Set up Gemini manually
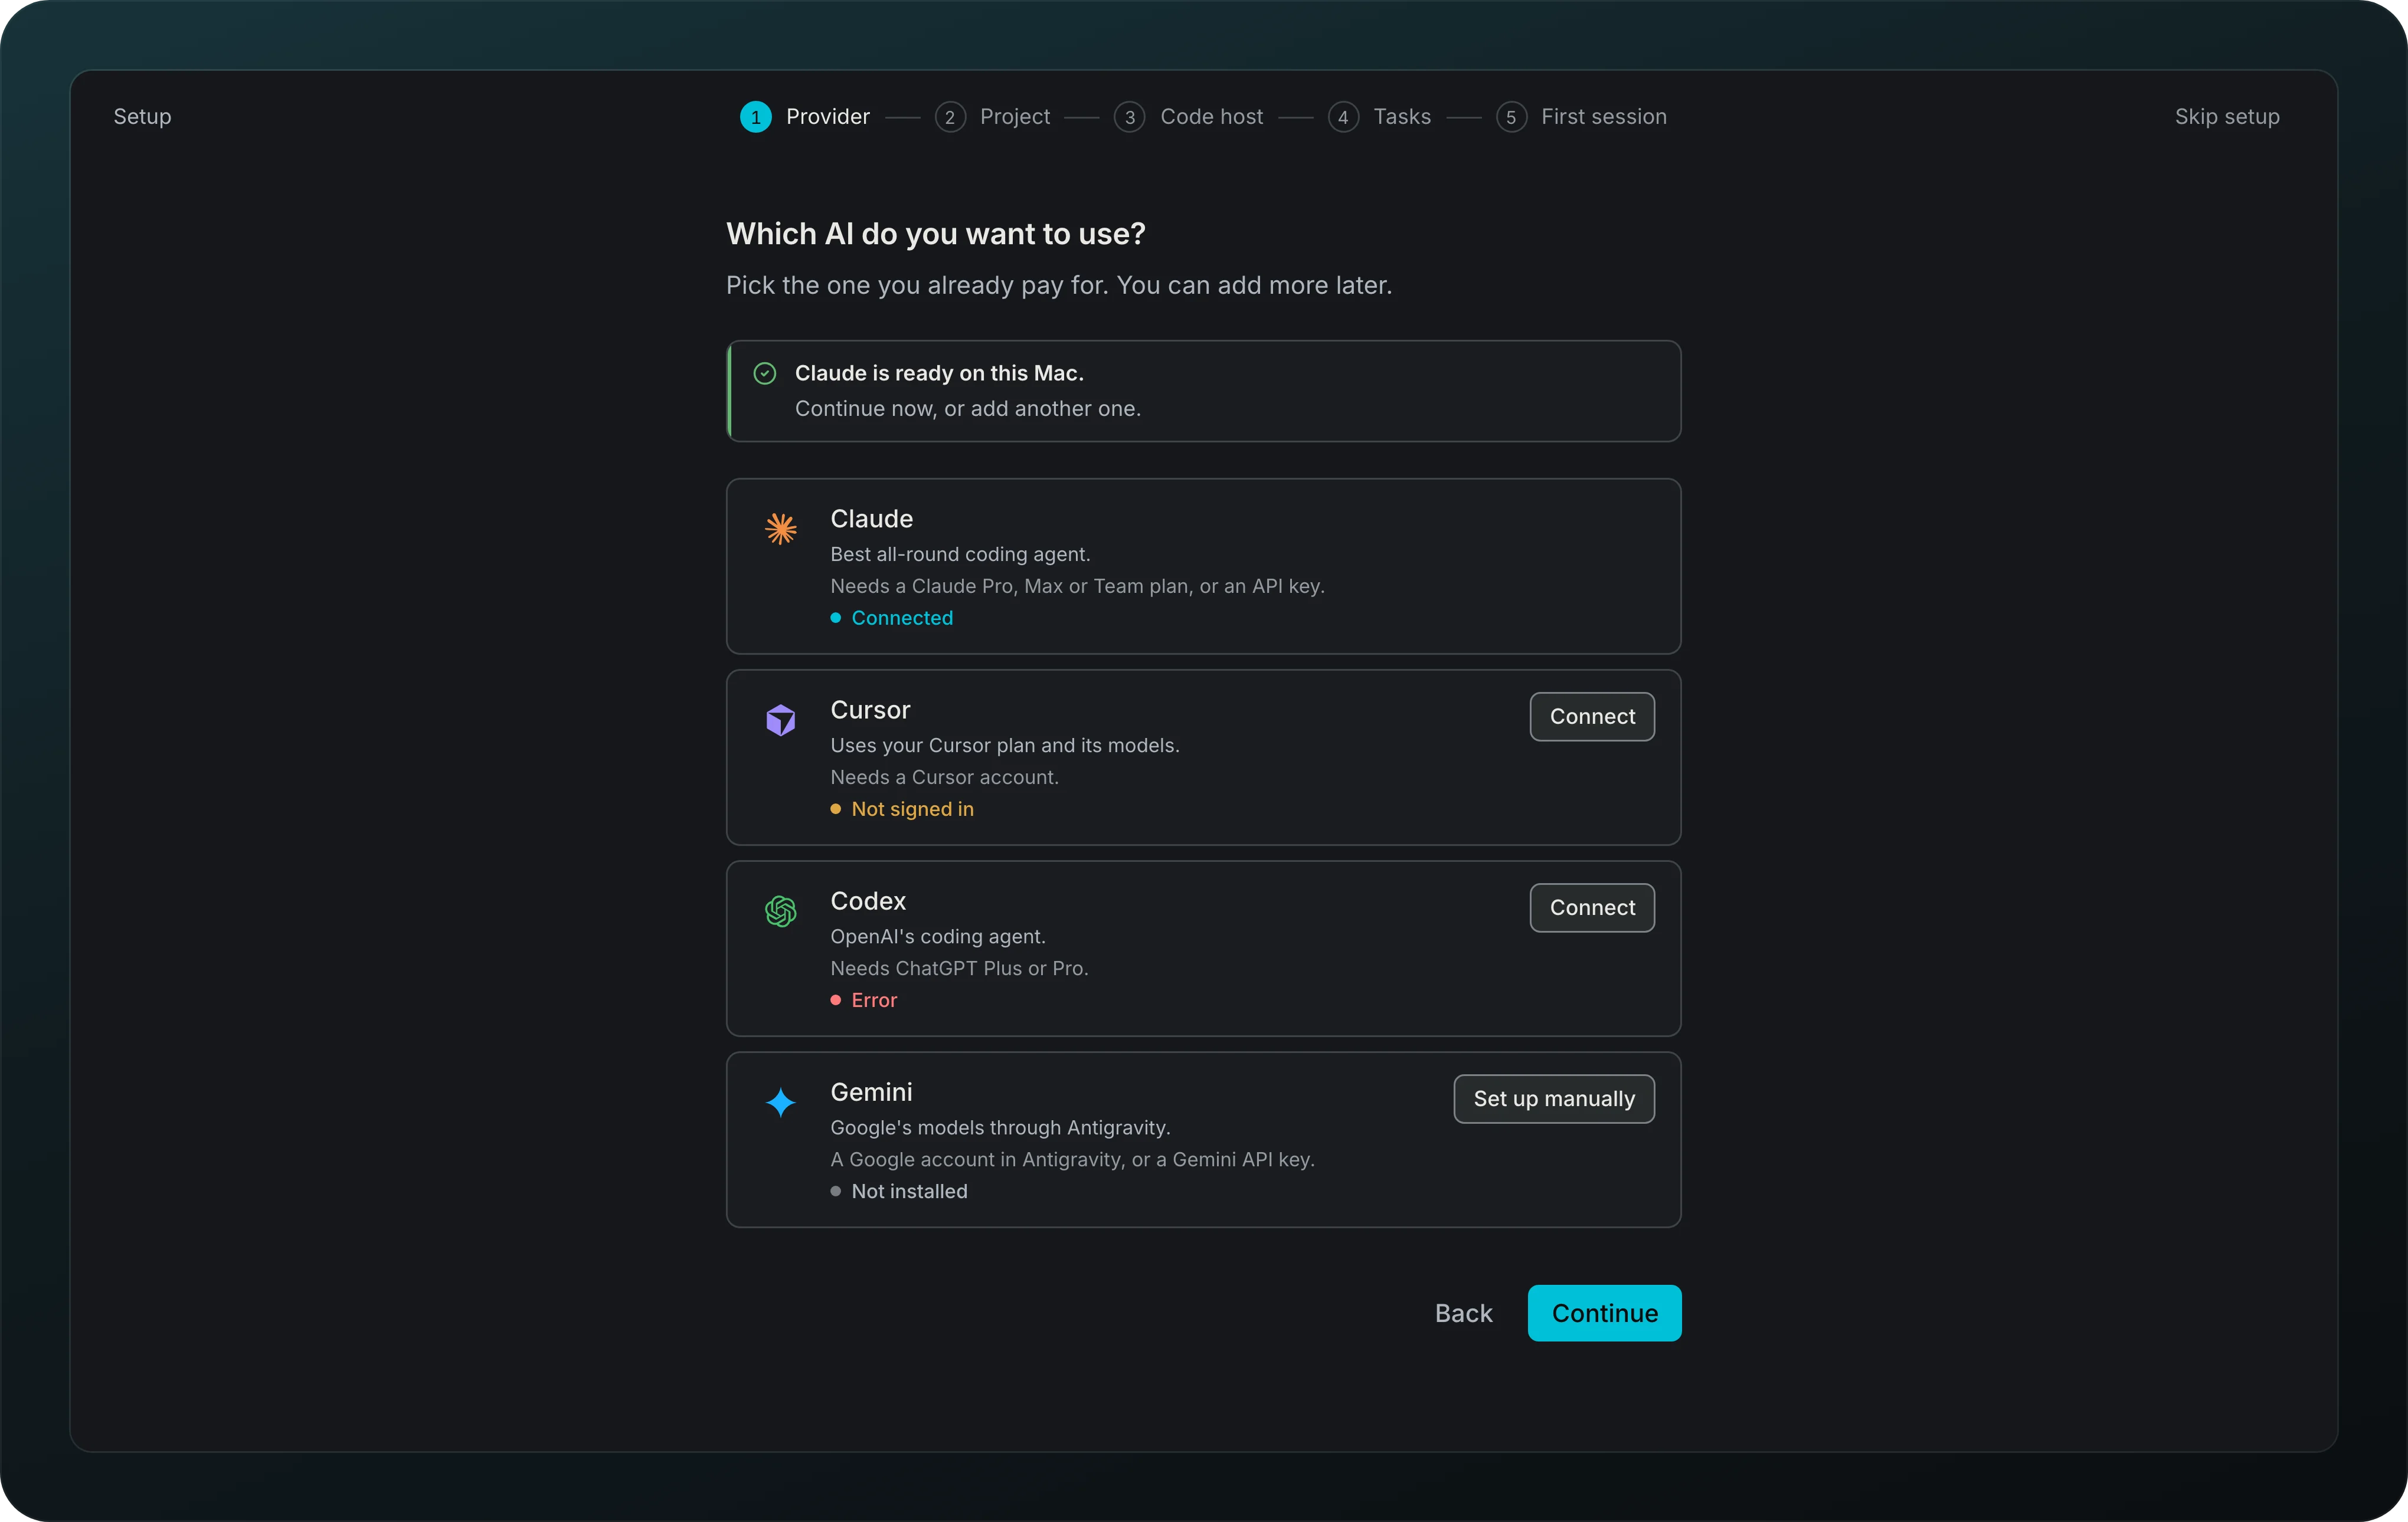 pos(1554,1098)
